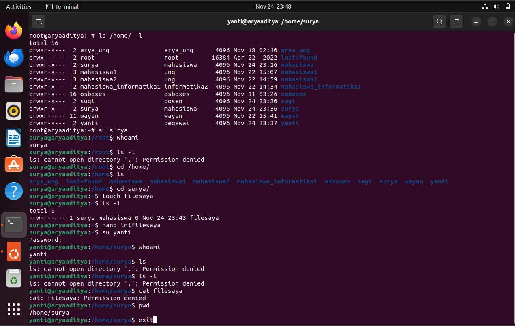Click 'su surya' command text
Viewport: 515px width, 326px height.
[113, 130]
